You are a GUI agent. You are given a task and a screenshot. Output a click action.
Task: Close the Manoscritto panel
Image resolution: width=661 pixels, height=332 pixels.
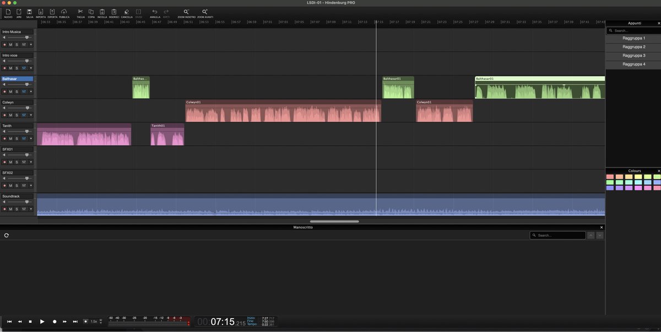602,227
